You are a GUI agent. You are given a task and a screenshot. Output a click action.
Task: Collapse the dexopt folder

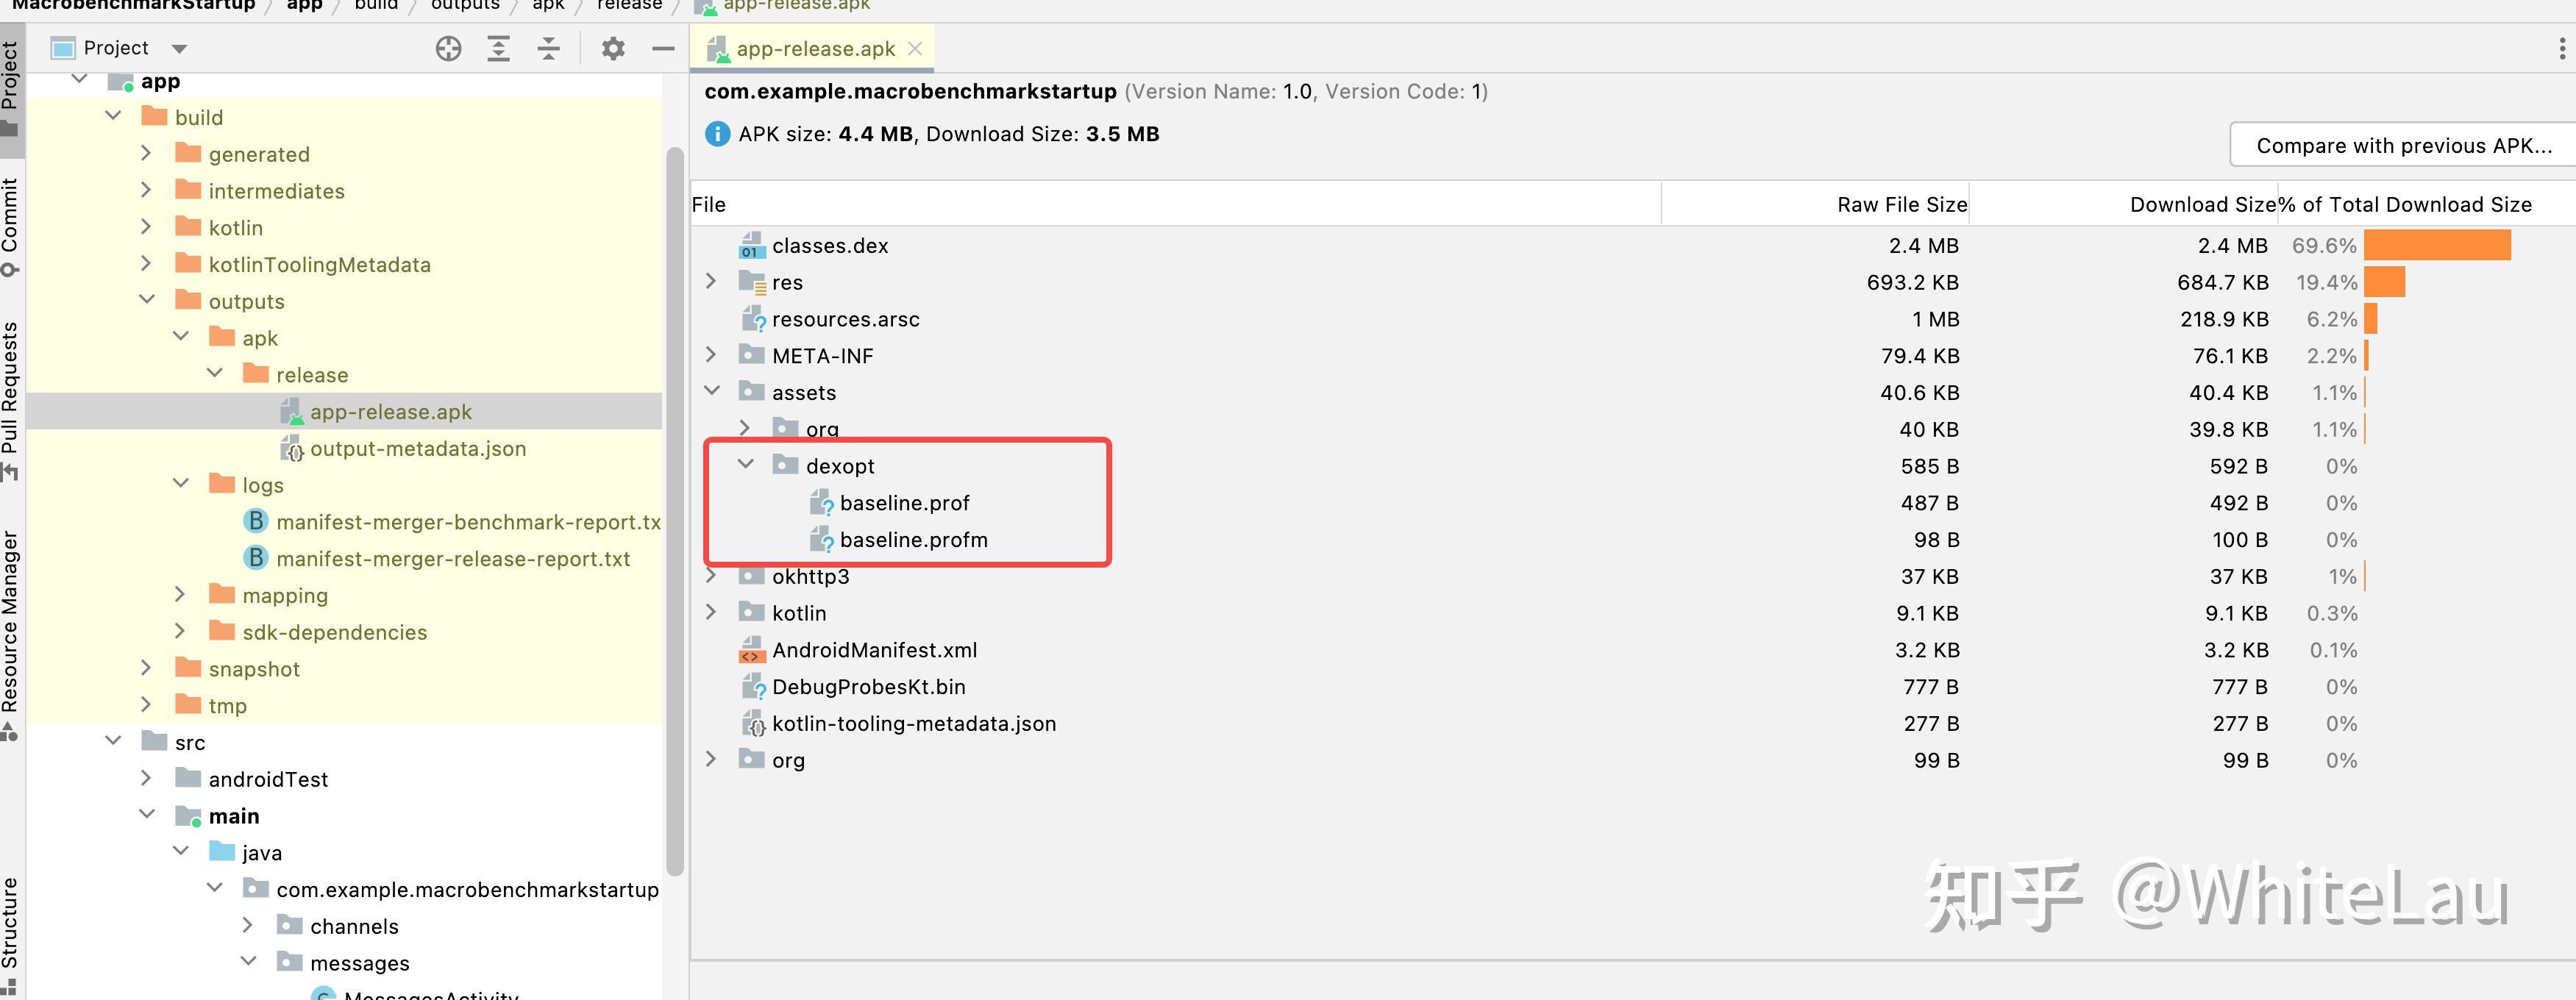click(745, 465)
